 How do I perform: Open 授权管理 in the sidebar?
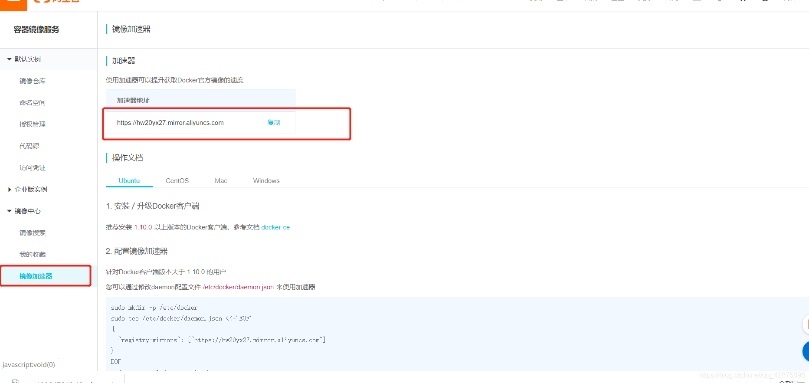pos(33,124)
